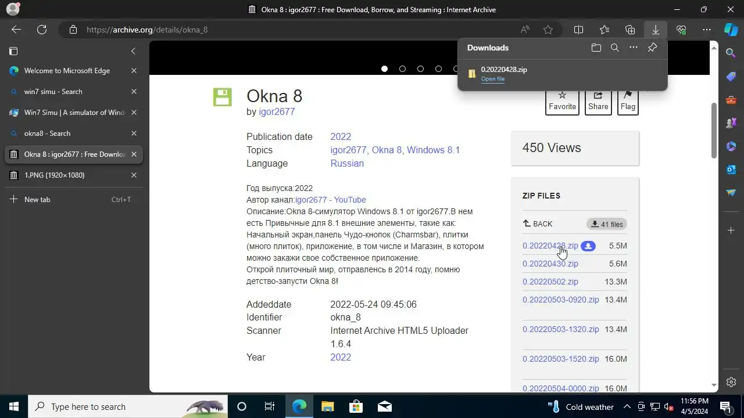Viewport: 744px width, 418px height.
Task: Select fourth carousel dot
Action: point(438,69)
